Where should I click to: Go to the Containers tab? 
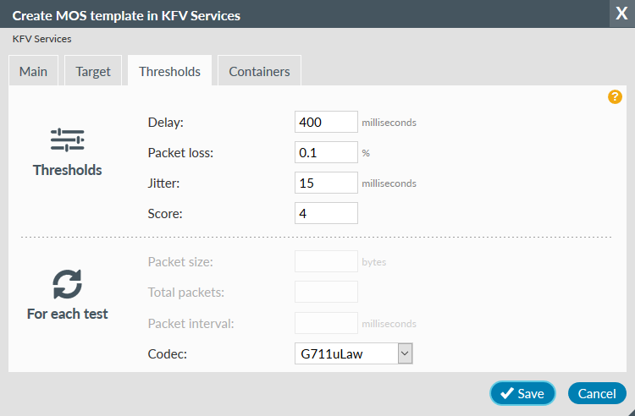(x=259, y=72)
